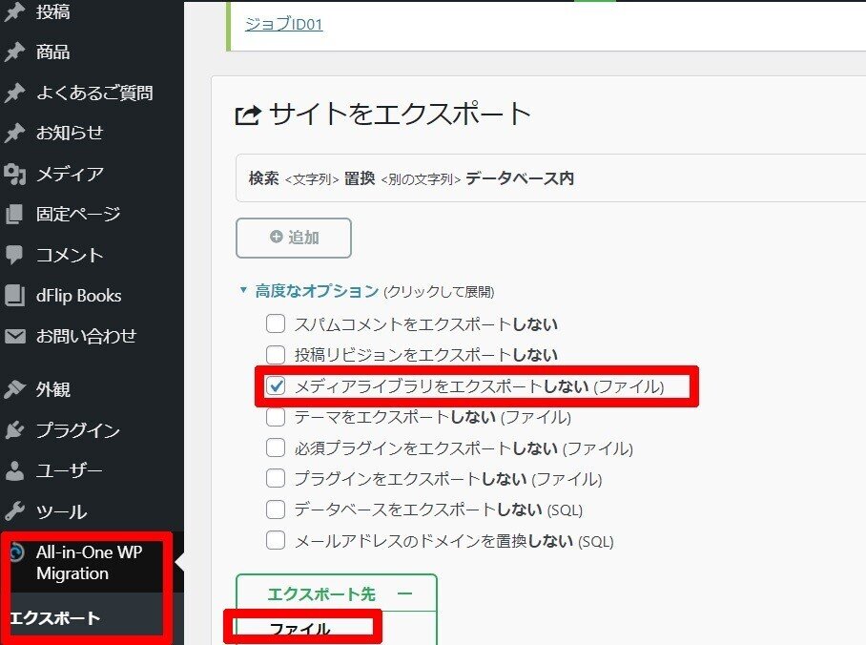
Task: Uncheck メディアライブラリをエクスポートしない option
Action: click(x=275, y=385)
